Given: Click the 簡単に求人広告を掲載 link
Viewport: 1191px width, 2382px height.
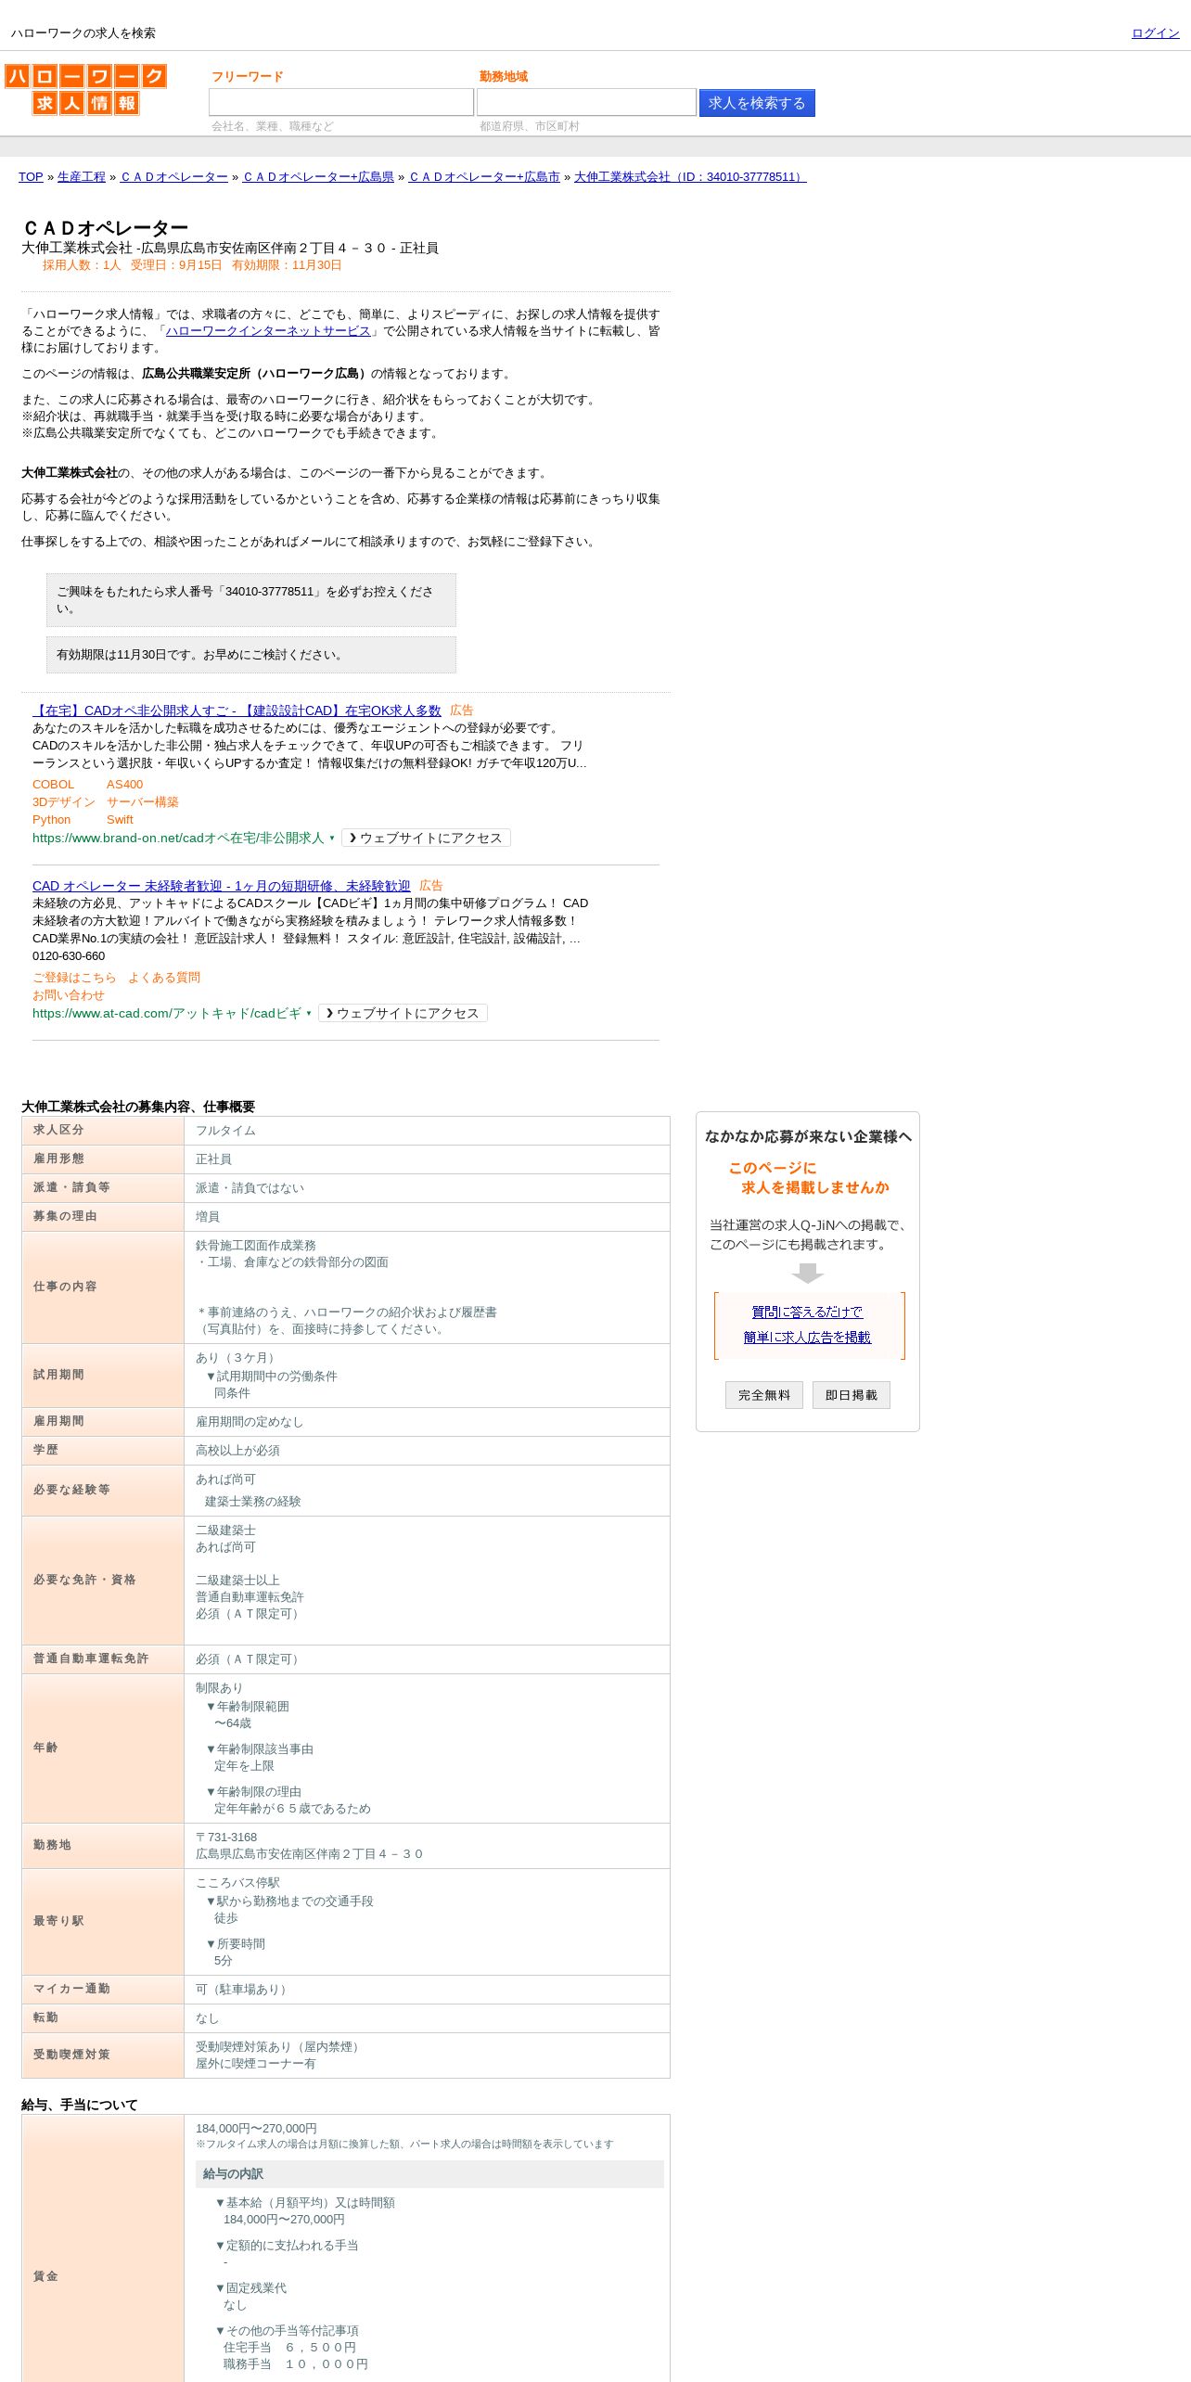Looking at the screenshot, I should [807, 1338].
